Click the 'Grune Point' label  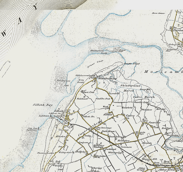coord(132,64)
